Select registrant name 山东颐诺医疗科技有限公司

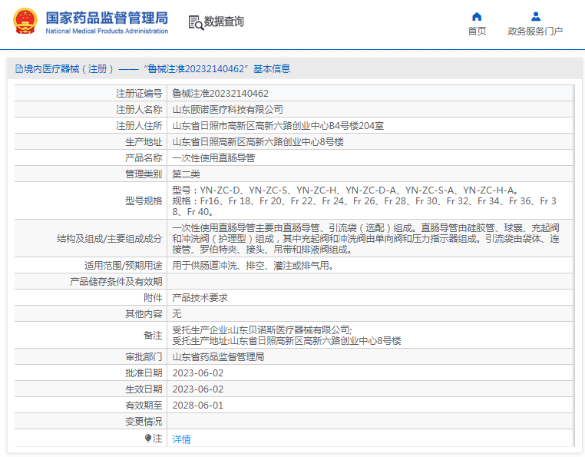(x=227, y=109)
